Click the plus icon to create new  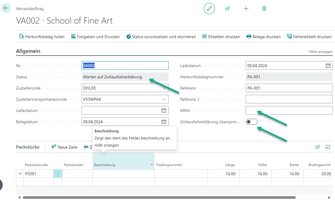point(246,9)
